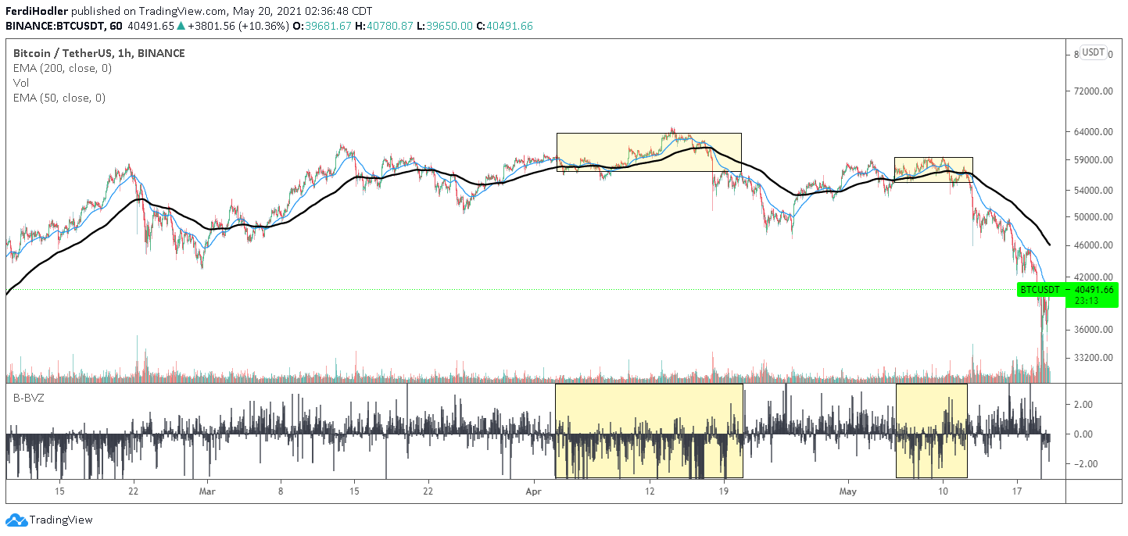This screenshot has width=1128, height=536.
Task: Click the Mar label on time axis
Action: (x=207, y=491)
